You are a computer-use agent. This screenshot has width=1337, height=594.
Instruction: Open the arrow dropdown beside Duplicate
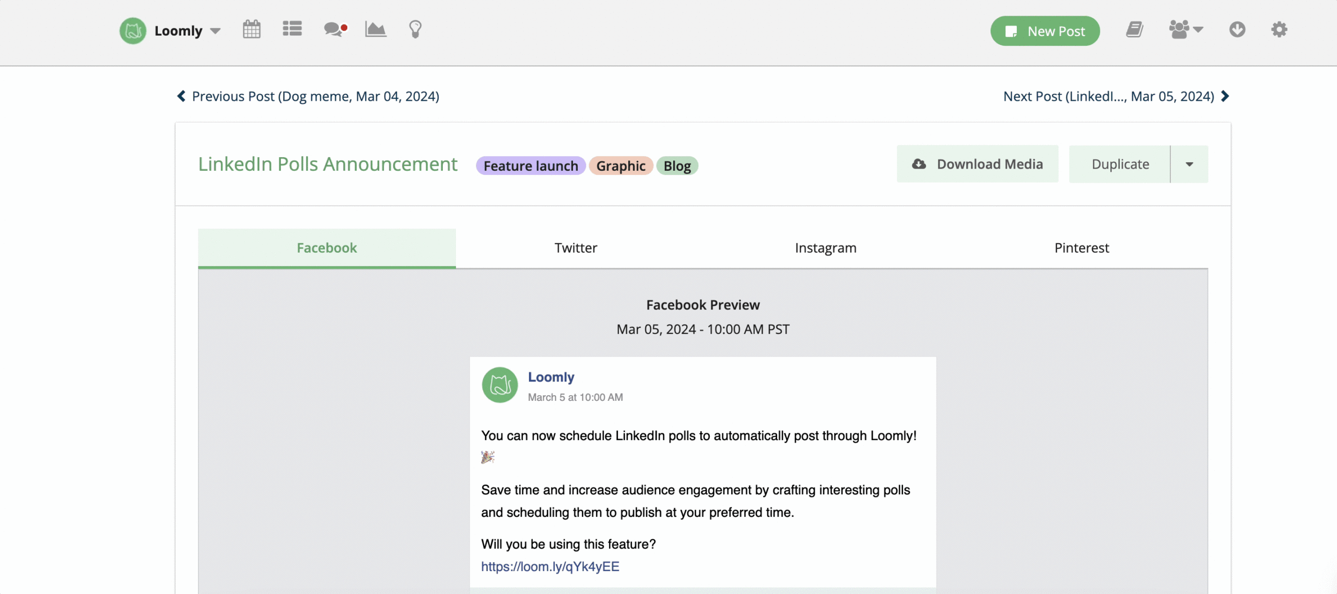pos(1189,164)
